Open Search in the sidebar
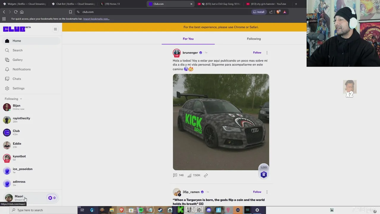The width and height of the screenshot is (380, 214). tap(31, 50)
